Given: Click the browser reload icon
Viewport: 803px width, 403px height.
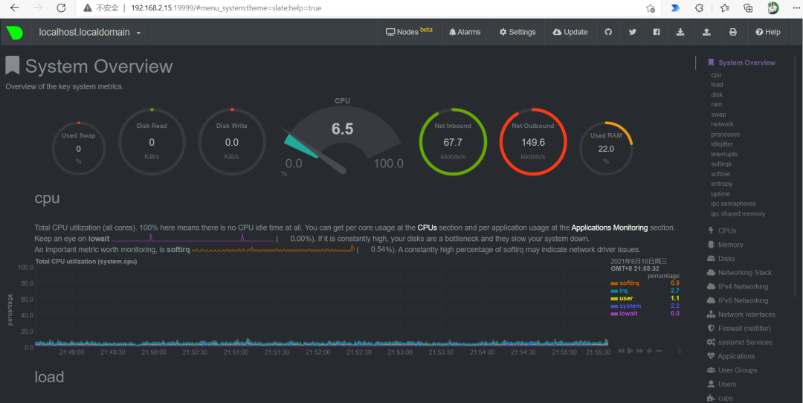Looking at the screenshot, I should point(61,7).
